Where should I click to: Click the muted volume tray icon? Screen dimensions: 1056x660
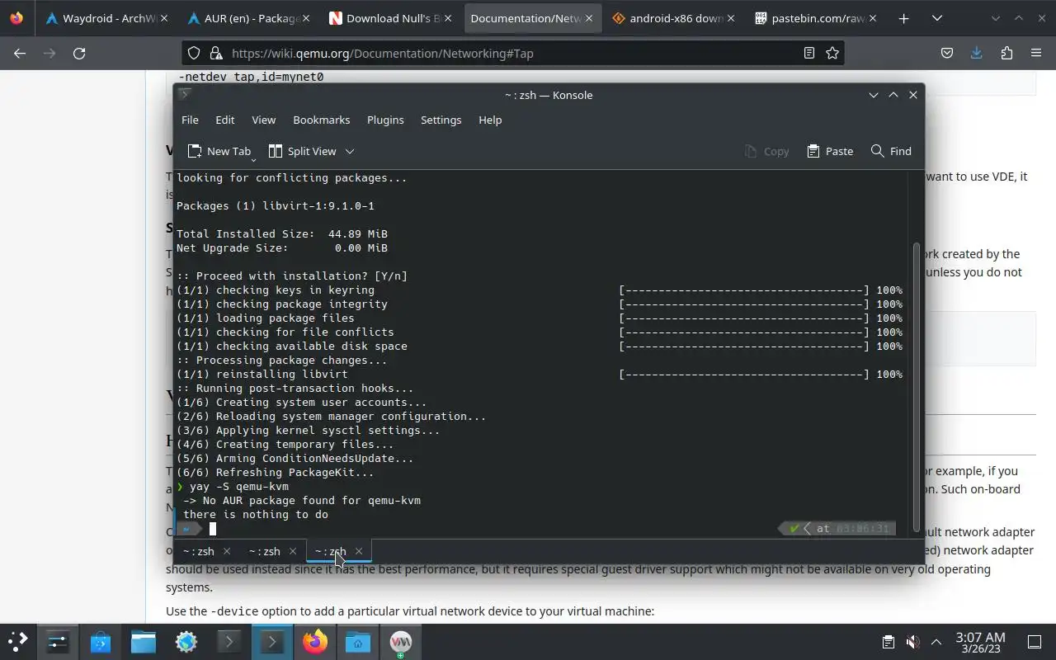coord(912,641)
